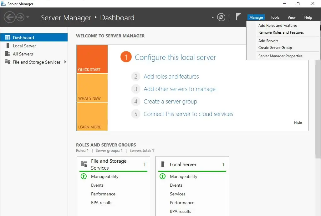Open Events in Local Server tile
This screenshot has height=216, width=321.
[176, 185]
